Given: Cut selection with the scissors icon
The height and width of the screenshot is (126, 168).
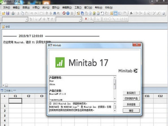Looking at the screenshot, I should [x=18, y=13].
